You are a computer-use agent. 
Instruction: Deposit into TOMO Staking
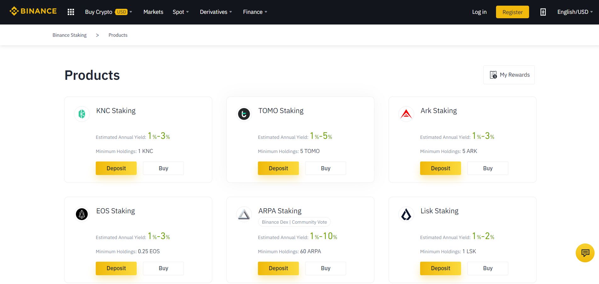pos(278,168)
